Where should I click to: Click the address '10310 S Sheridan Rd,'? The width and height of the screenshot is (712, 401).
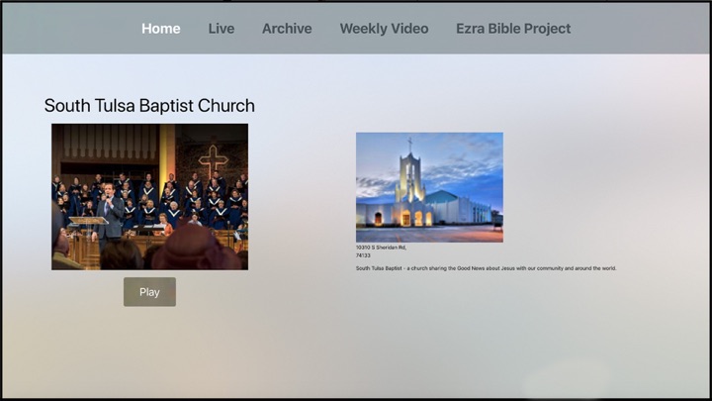pyautogui.click(x=381, y=248)
